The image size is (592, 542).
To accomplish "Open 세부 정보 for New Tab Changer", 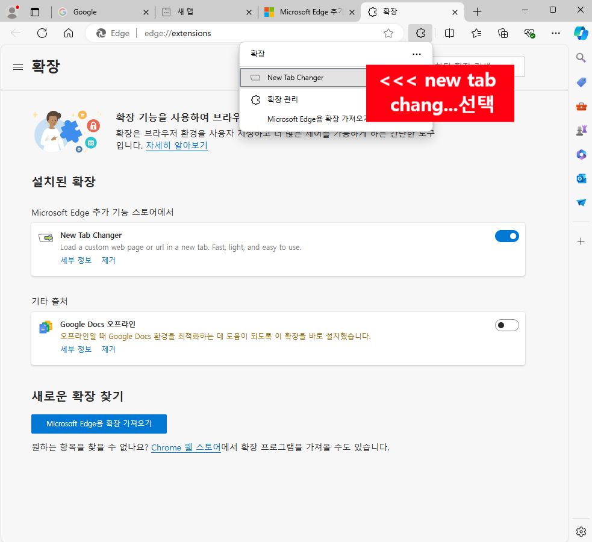I will click(76, 260).
